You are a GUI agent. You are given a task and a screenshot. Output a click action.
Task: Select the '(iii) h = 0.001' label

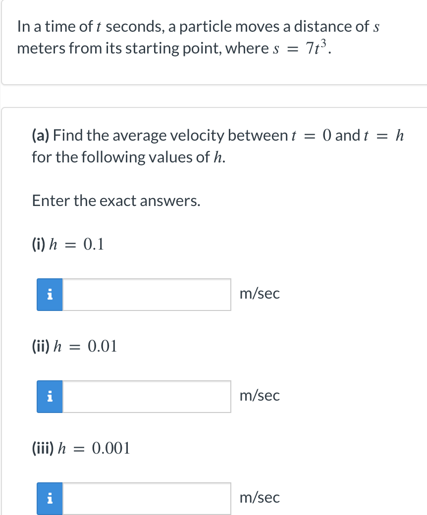(x=81, y=448)
